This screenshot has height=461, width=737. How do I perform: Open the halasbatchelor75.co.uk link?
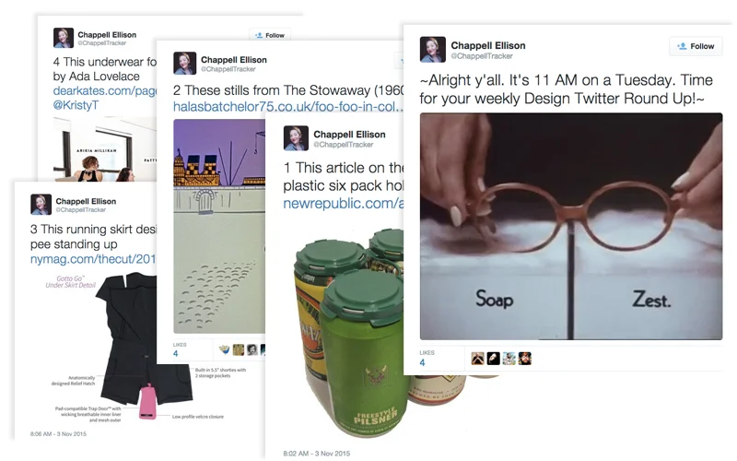(288, 107)
